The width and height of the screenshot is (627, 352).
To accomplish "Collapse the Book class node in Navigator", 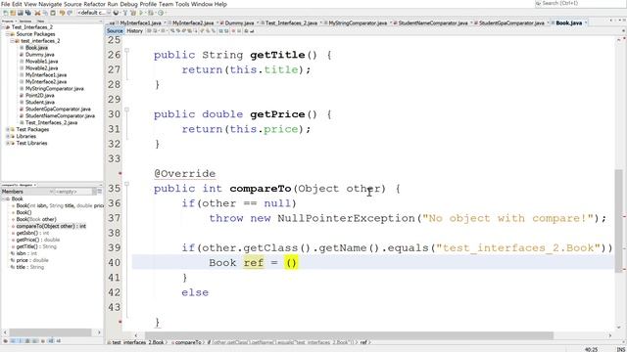I will click(x=4, y=198).
